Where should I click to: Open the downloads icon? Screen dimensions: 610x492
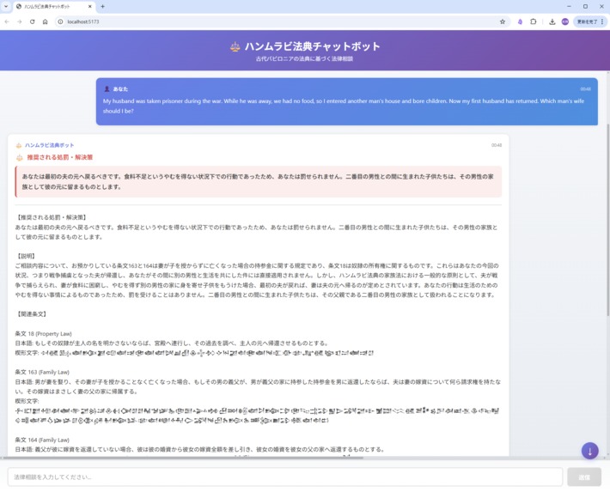(552, 21)
